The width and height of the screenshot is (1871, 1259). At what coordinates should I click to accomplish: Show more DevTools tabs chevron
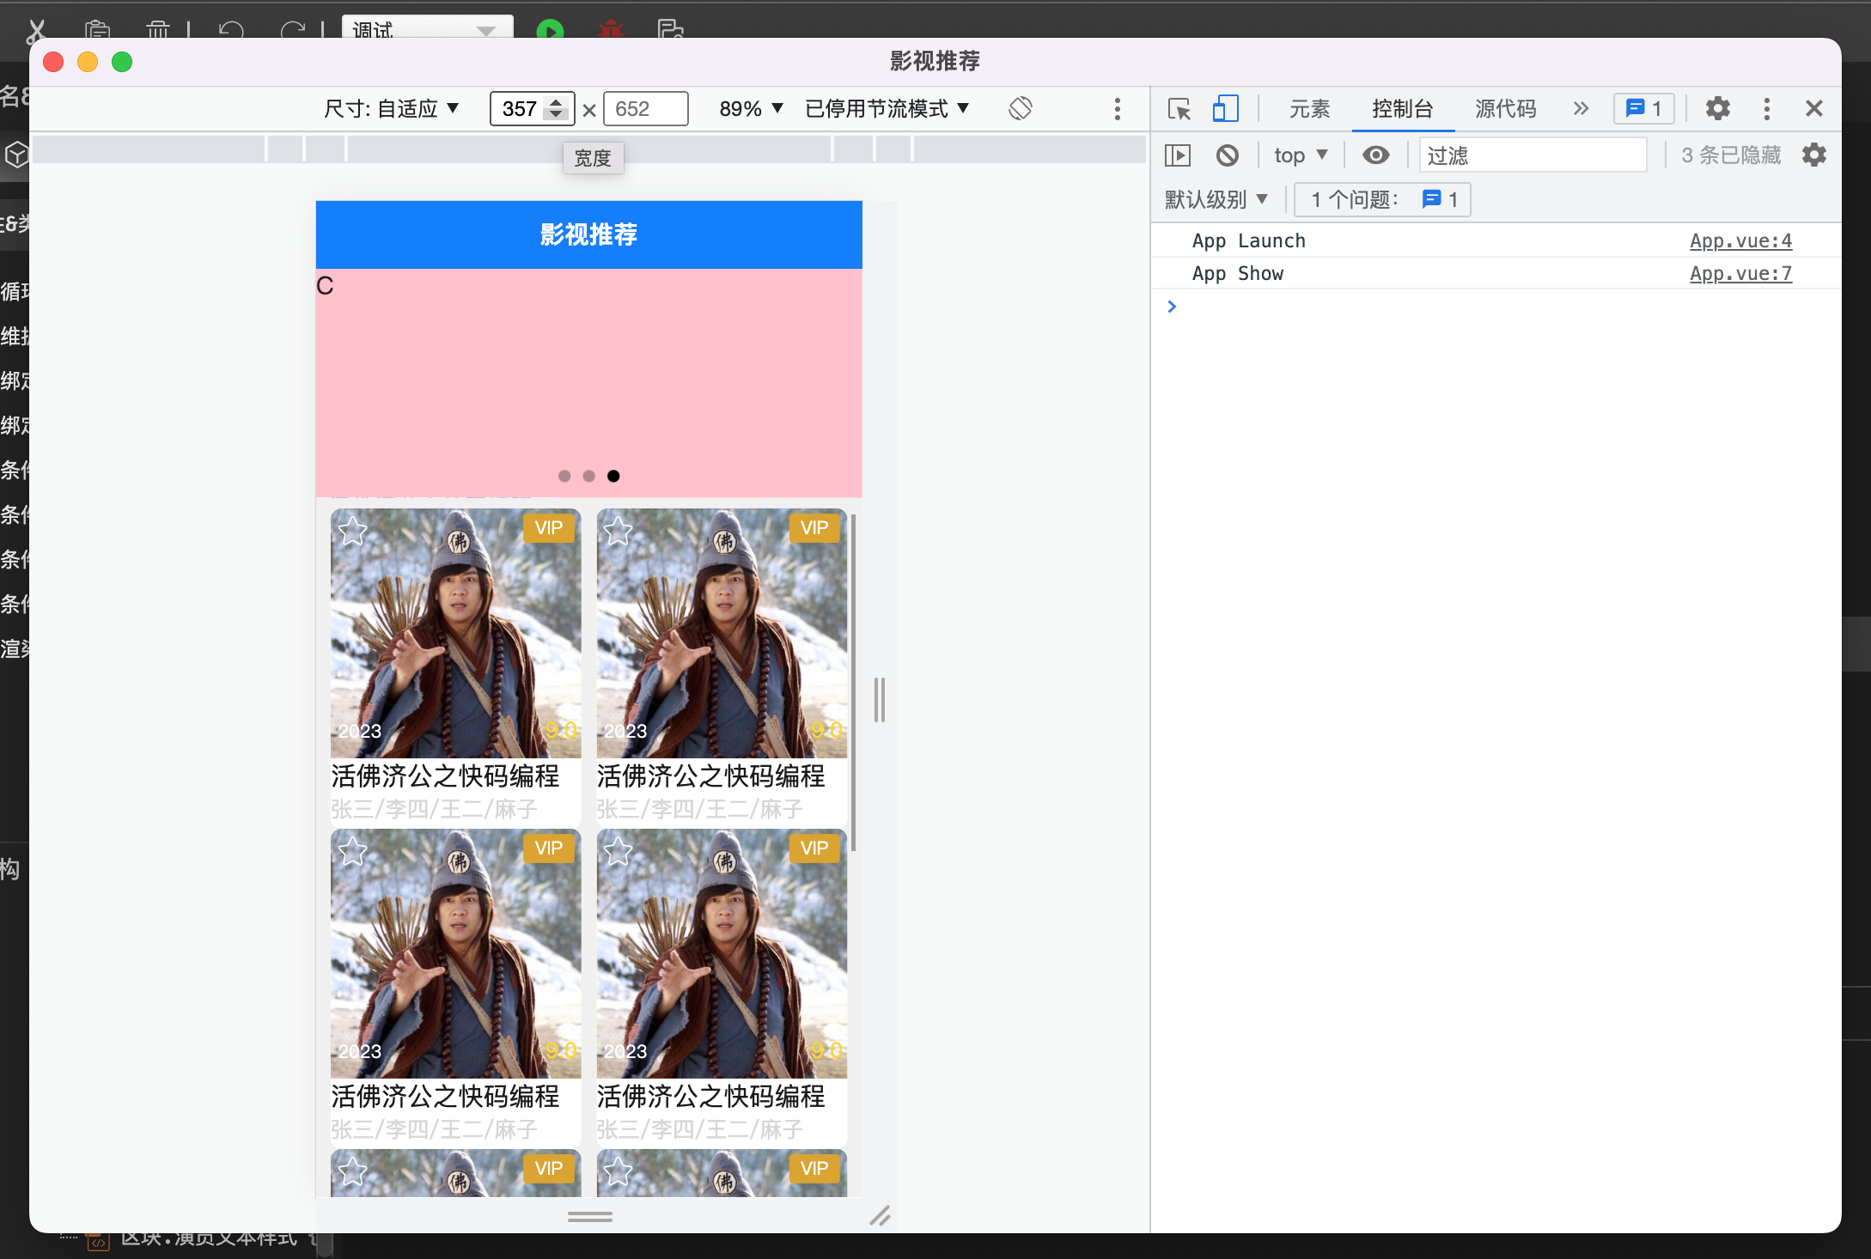point(1581,109)
